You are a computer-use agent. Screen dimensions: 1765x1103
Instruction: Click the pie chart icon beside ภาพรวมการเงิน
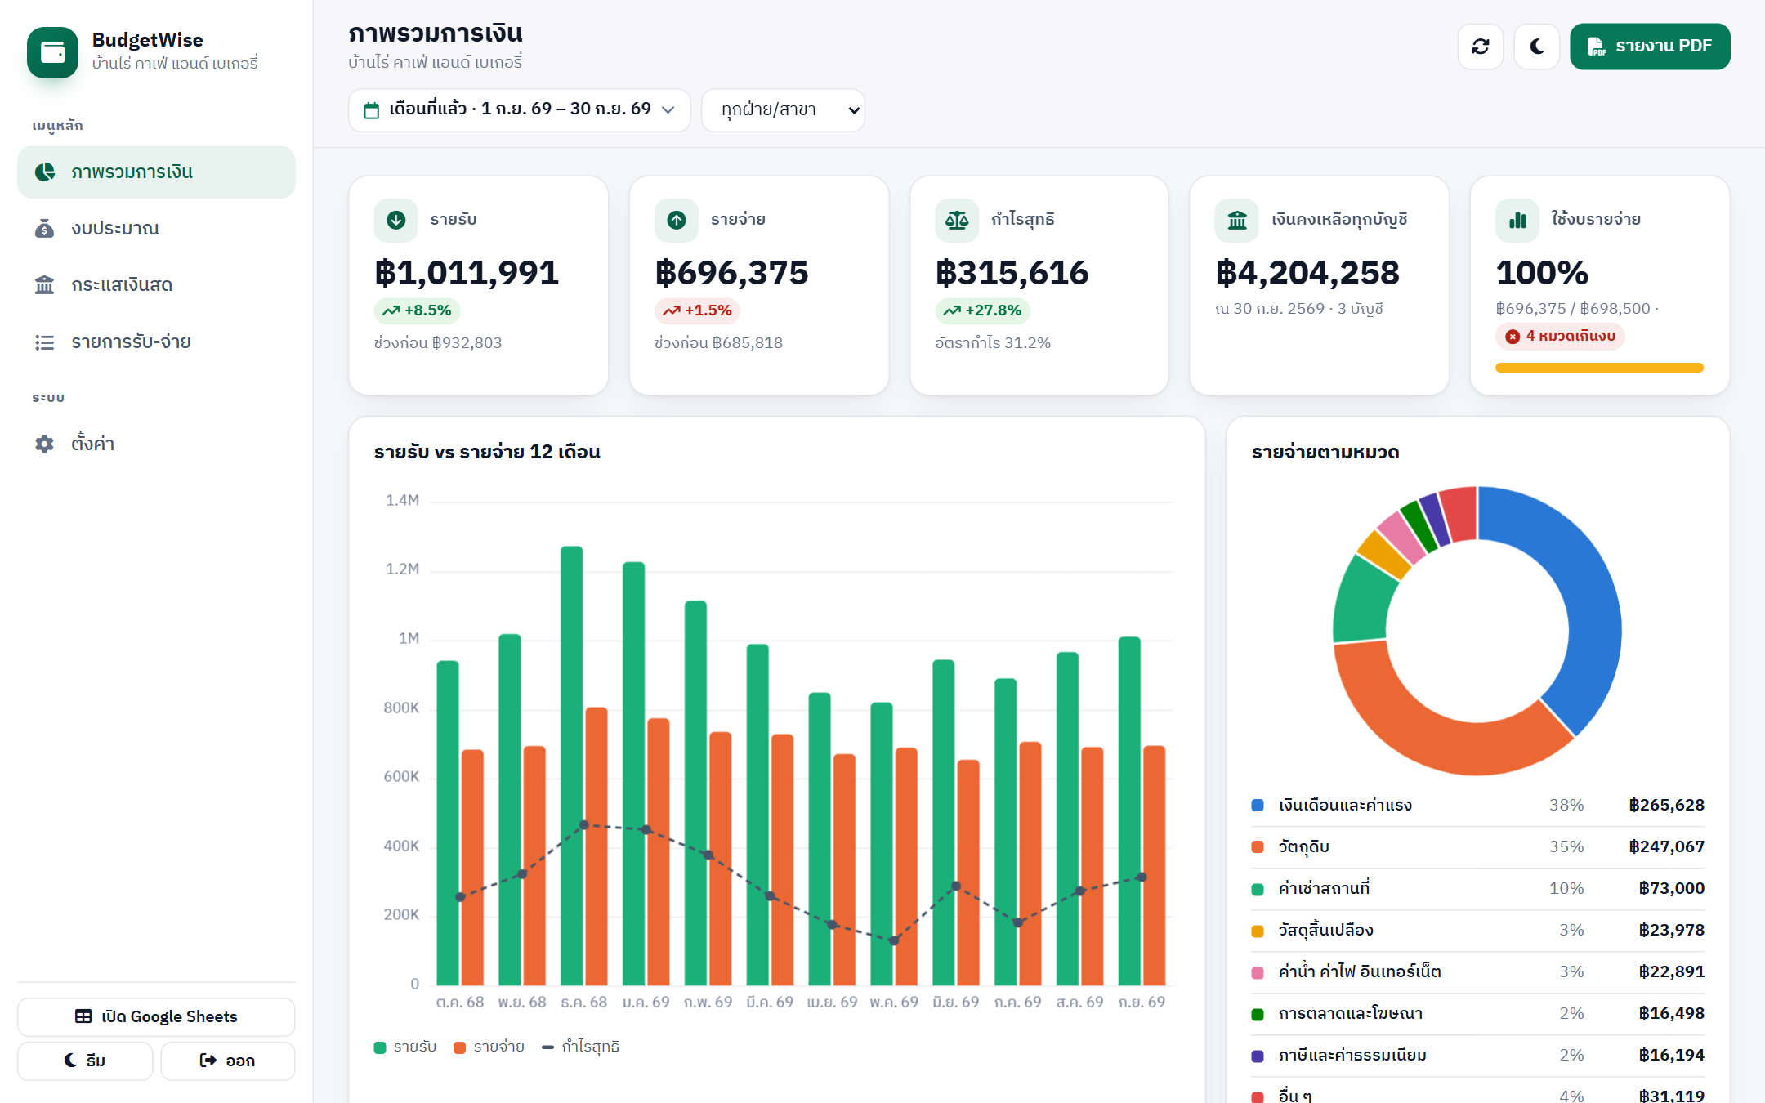pos(45,172)
